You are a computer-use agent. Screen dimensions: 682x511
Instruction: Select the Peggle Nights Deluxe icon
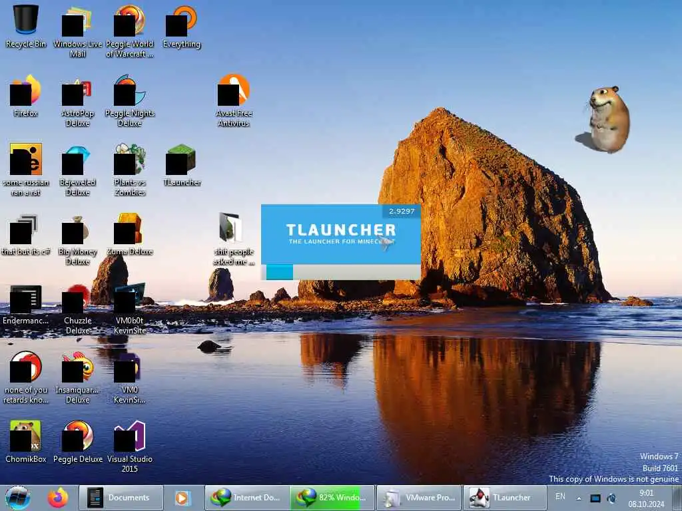coord(130,101)
